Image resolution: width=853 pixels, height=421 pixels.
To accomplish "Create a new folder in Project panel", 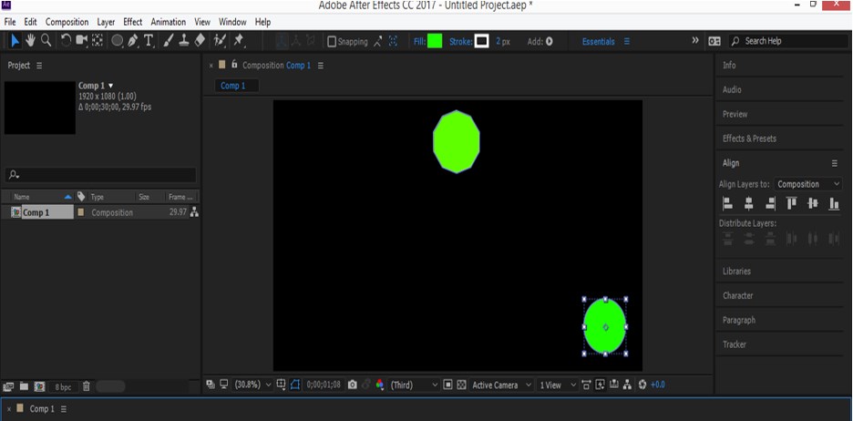I will pos(24,386).
